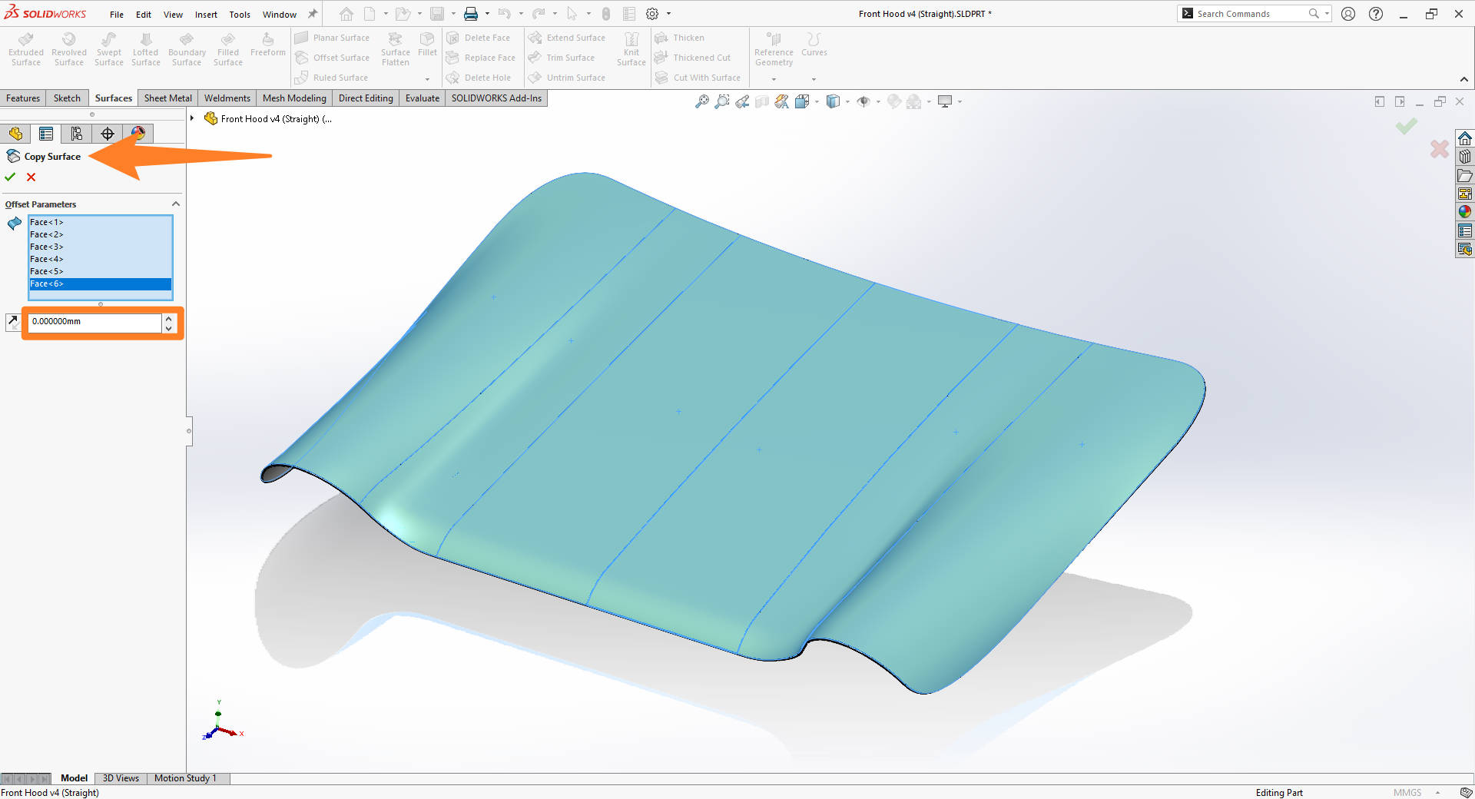Confirm the Copy Surface with green check
The height and width of the screenshot is (799, 1475).
pyautogui.click(x=10, y=177)
